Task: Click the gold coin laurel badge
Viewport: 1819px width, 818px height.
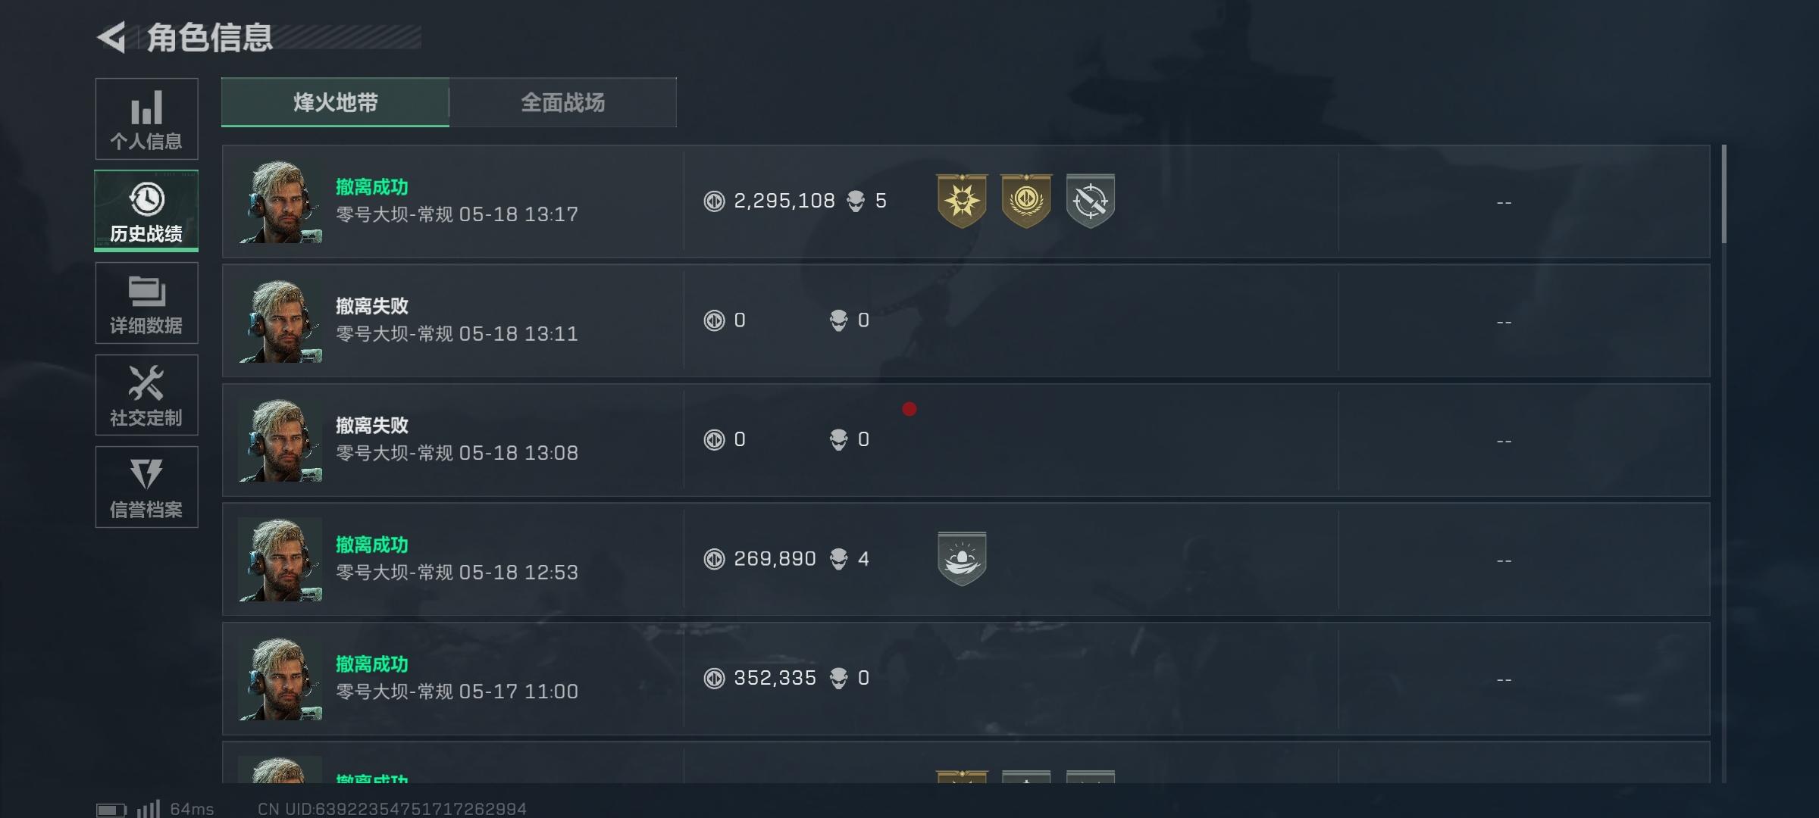Action: (1026, 201)
